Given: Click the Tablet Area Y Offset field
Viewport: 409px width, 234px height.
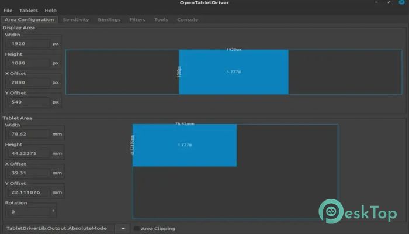Looking at the screenshot, I should [27, 192].
